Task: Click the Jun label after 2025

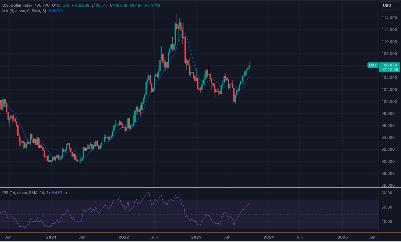Action: tap(372, 237)
